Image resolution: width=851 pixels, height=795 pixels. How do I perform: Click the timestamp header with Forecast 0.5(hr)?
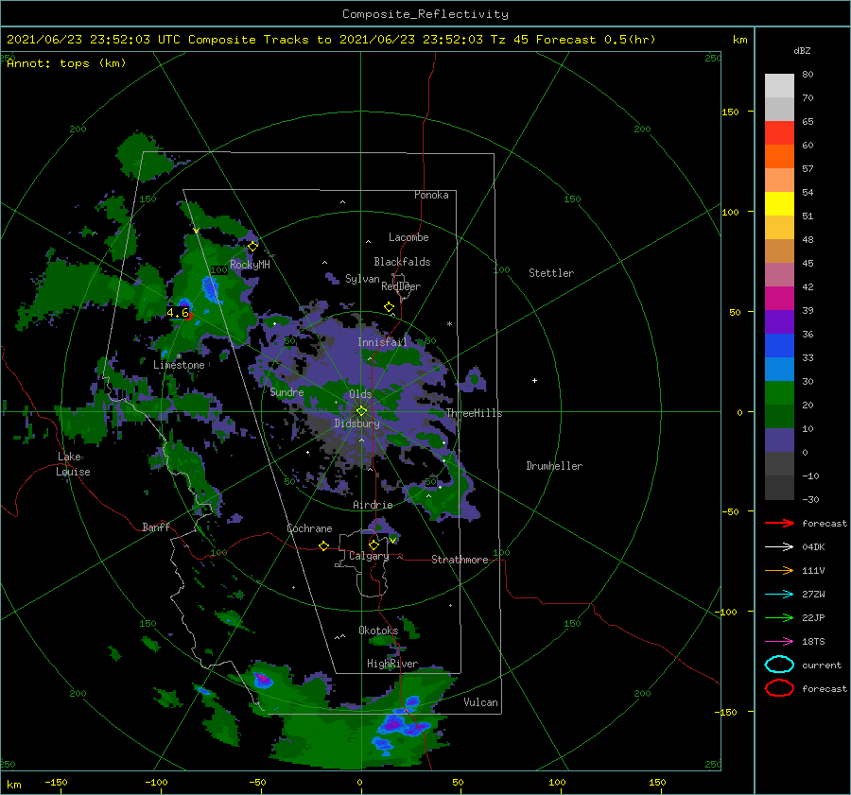coord(331,40)
